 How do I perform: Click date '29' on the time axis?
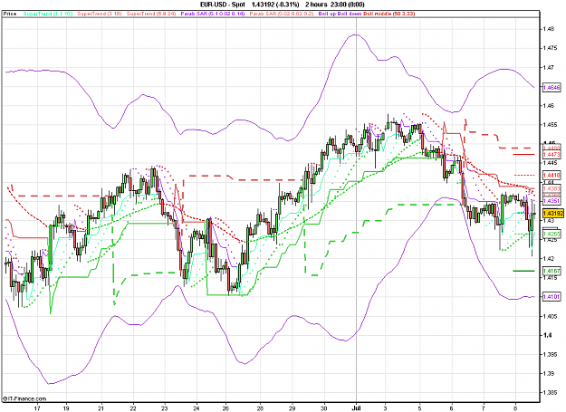[x=292, y=408]
